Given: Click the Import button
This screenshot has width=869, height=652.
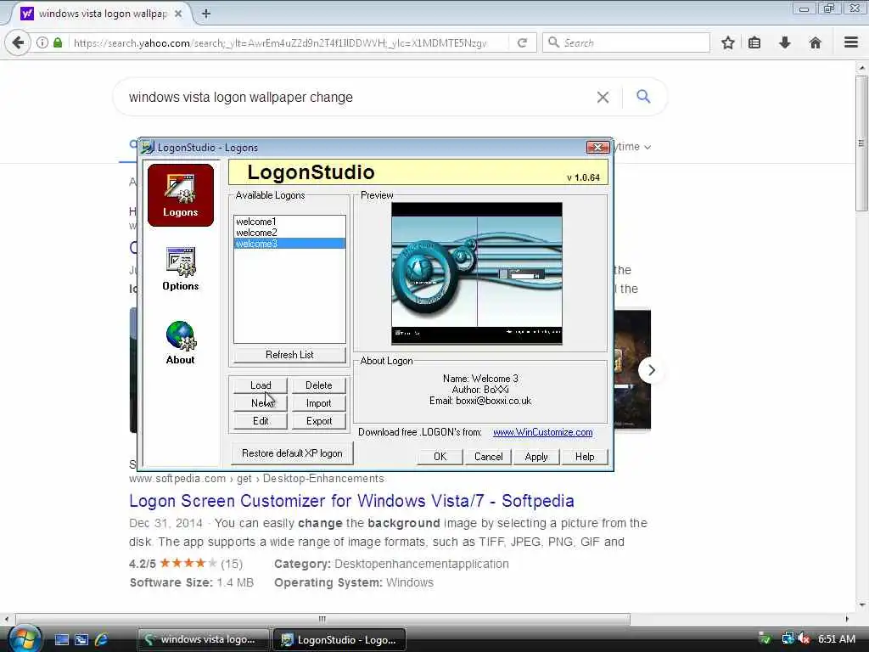Looking at the screenshot, I should click(x=319, y=403).
